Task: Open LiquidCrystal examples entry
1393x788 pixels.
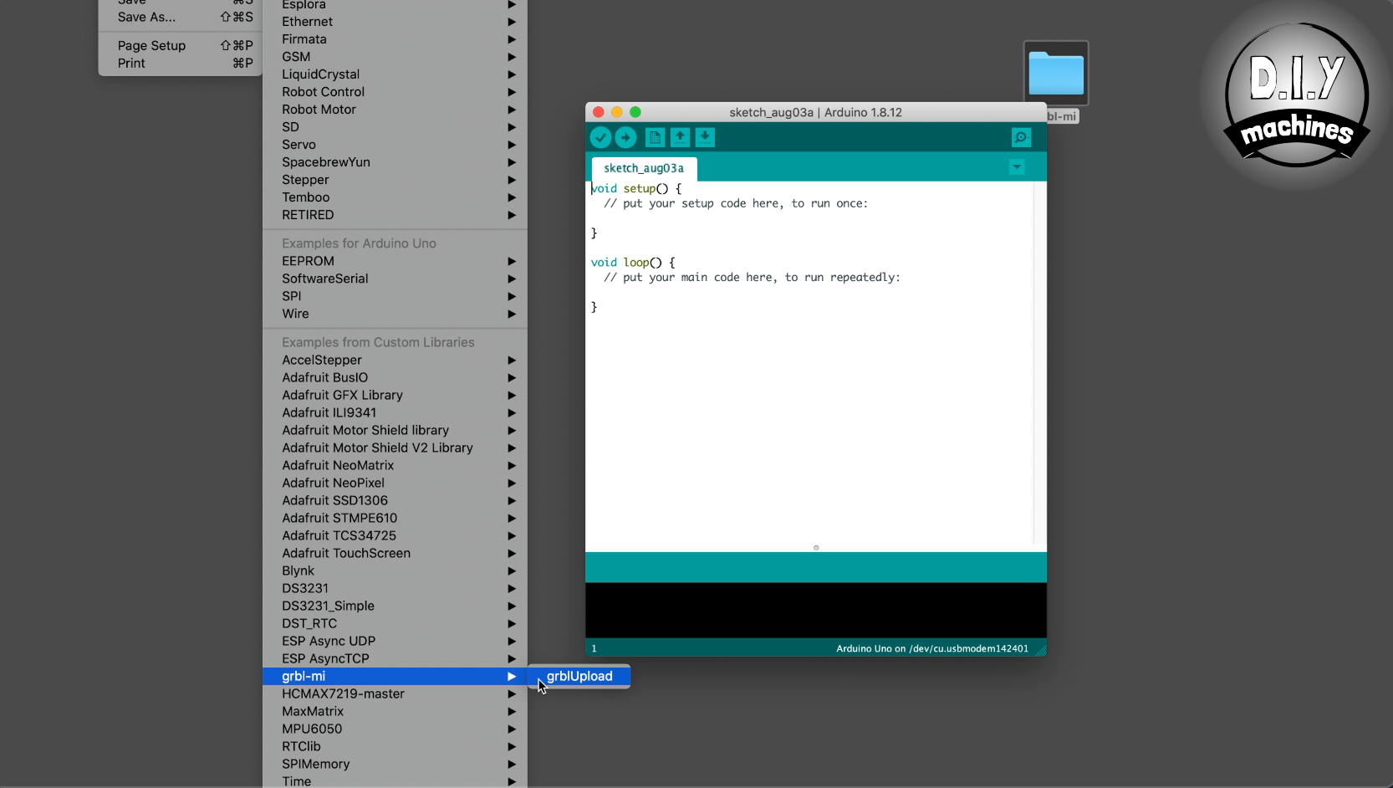Action: point(395,74)
